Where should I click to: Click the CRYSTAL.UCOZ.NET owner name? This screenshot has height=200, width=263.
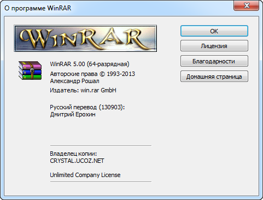[x=77, y=161]
